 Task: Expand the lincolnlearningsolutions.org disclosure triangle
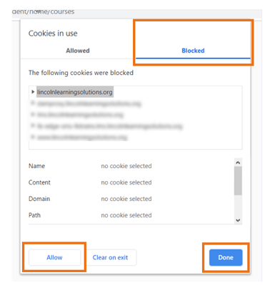pos(33,92)
